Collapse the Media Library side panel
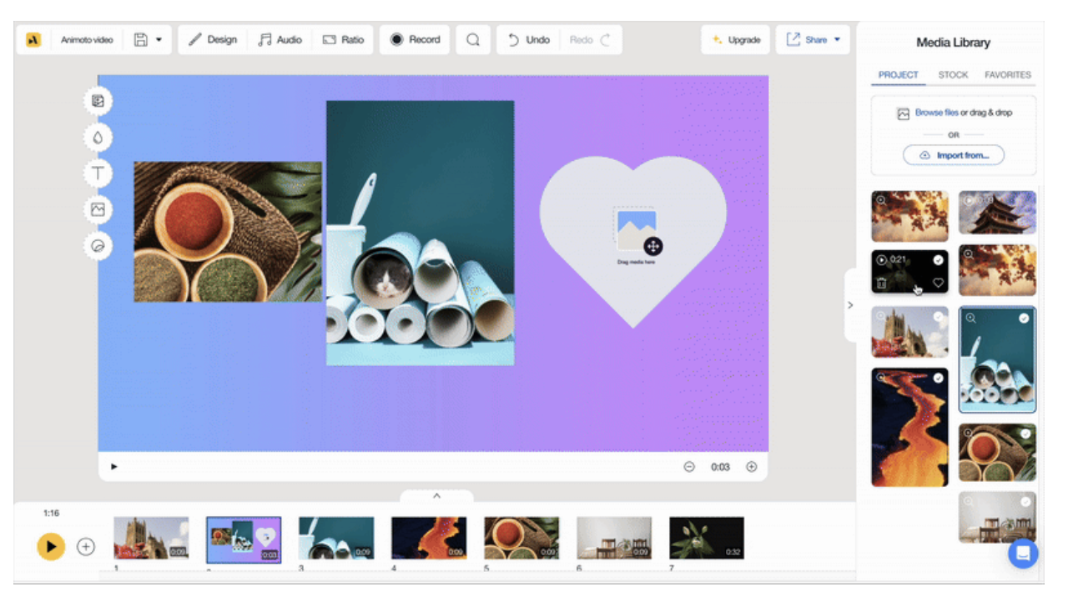This screenshot has width=1073, height=612. coord(850,305)
